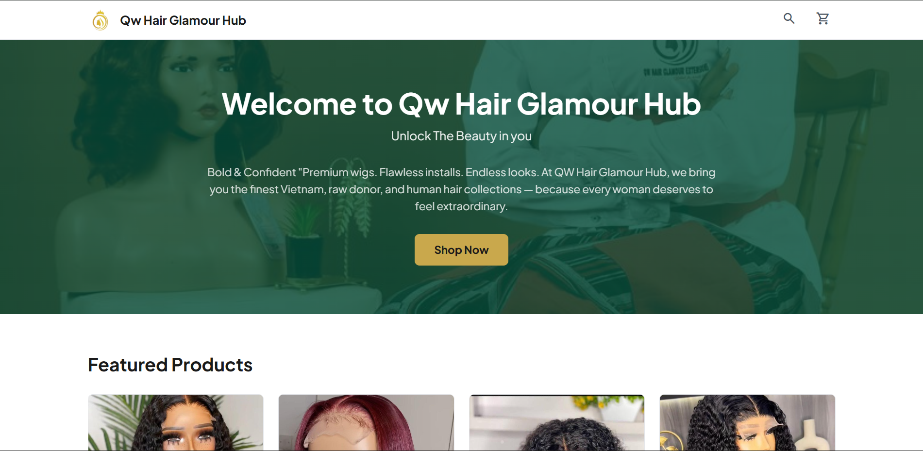Click the Unlock The Beauty in you tagline
The image size is (923, 451).
tap(461, 136)
